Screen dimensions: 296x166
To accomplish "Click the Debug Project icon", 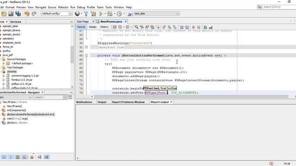I will coord(110,13).
